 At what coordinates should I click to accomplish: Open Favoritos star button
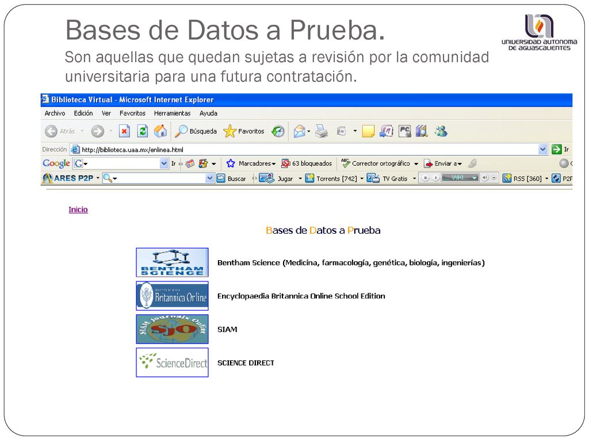click(244, 131)
